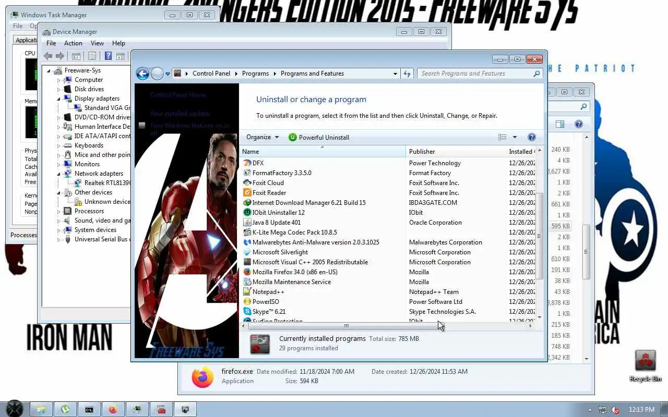Click the Device Manager help toolbar icon
The width and height of the screenshot is (668, 417).
click(108, 56)
